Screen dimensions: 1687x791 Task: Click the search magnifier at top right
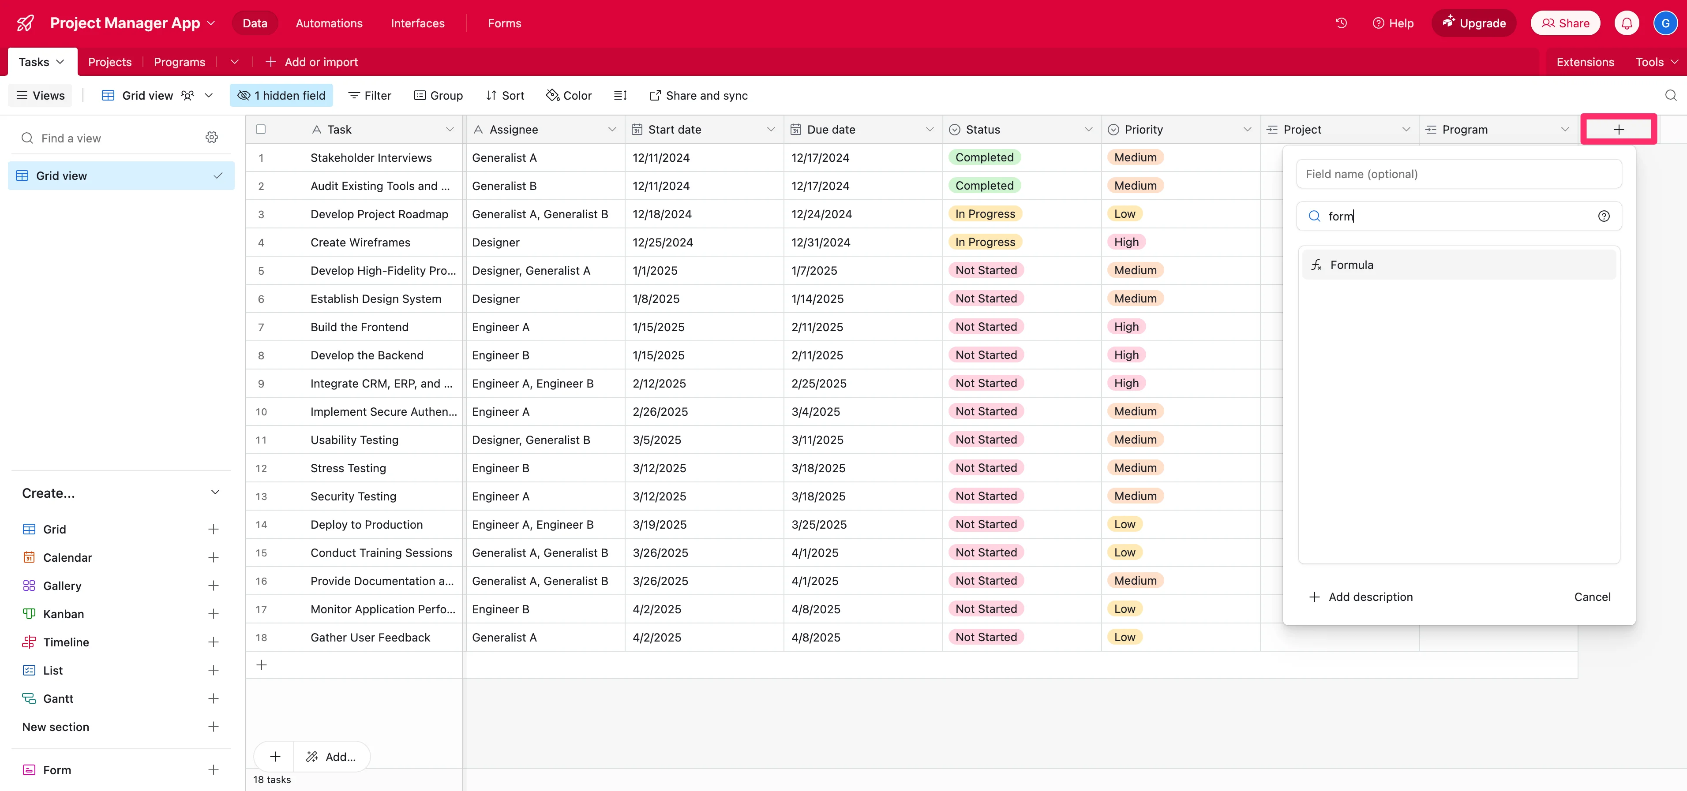point(1671,96)
